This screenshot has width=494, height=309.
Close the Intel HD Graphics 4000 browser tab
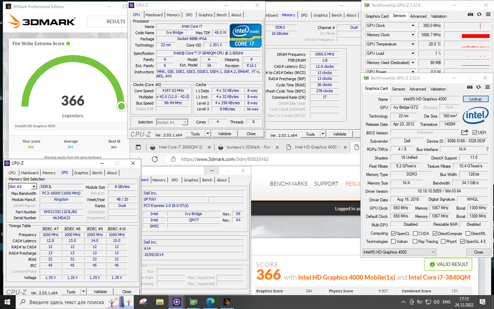(x=345, y=147)
